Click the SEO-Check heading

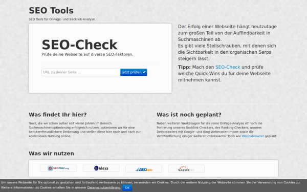(x=79, y=45)
